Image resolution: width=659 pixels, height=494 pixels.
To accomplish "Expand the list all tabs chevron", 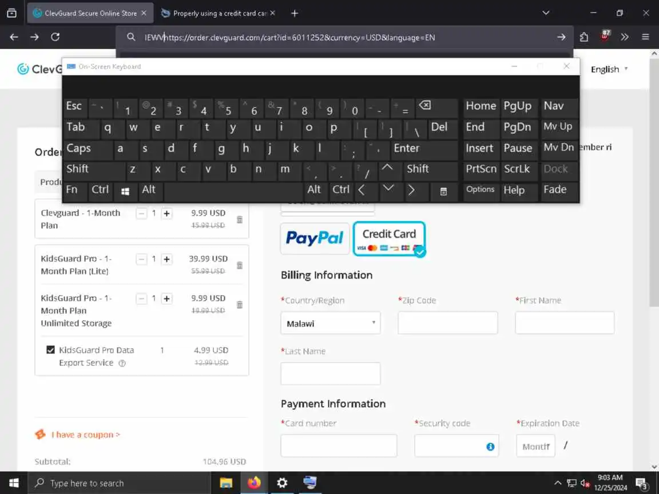I will (546, 13).
